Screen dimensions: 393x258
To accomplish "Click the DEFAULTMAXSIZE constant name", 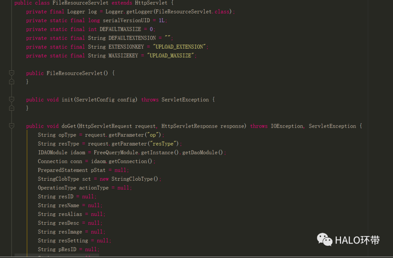I will [x=120, y=29].
